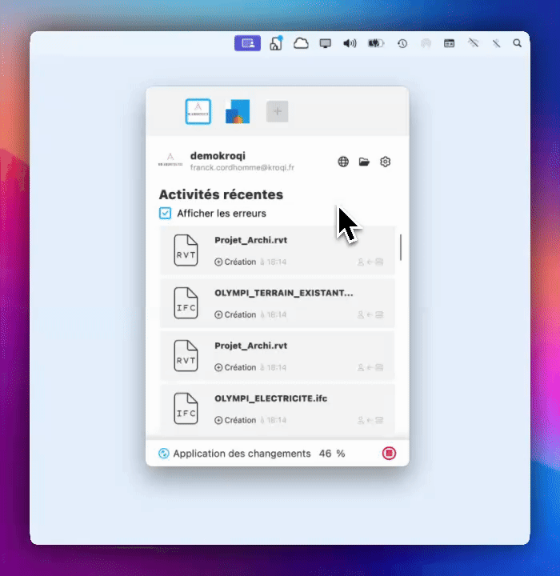560x576 pixels.
Task: Add a new account with the plus button
Action: 277,112
